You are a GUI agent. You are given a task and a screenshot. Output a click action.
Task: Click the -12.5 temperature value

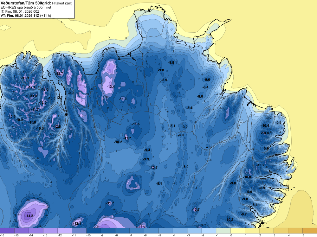[x=43, y=102]
